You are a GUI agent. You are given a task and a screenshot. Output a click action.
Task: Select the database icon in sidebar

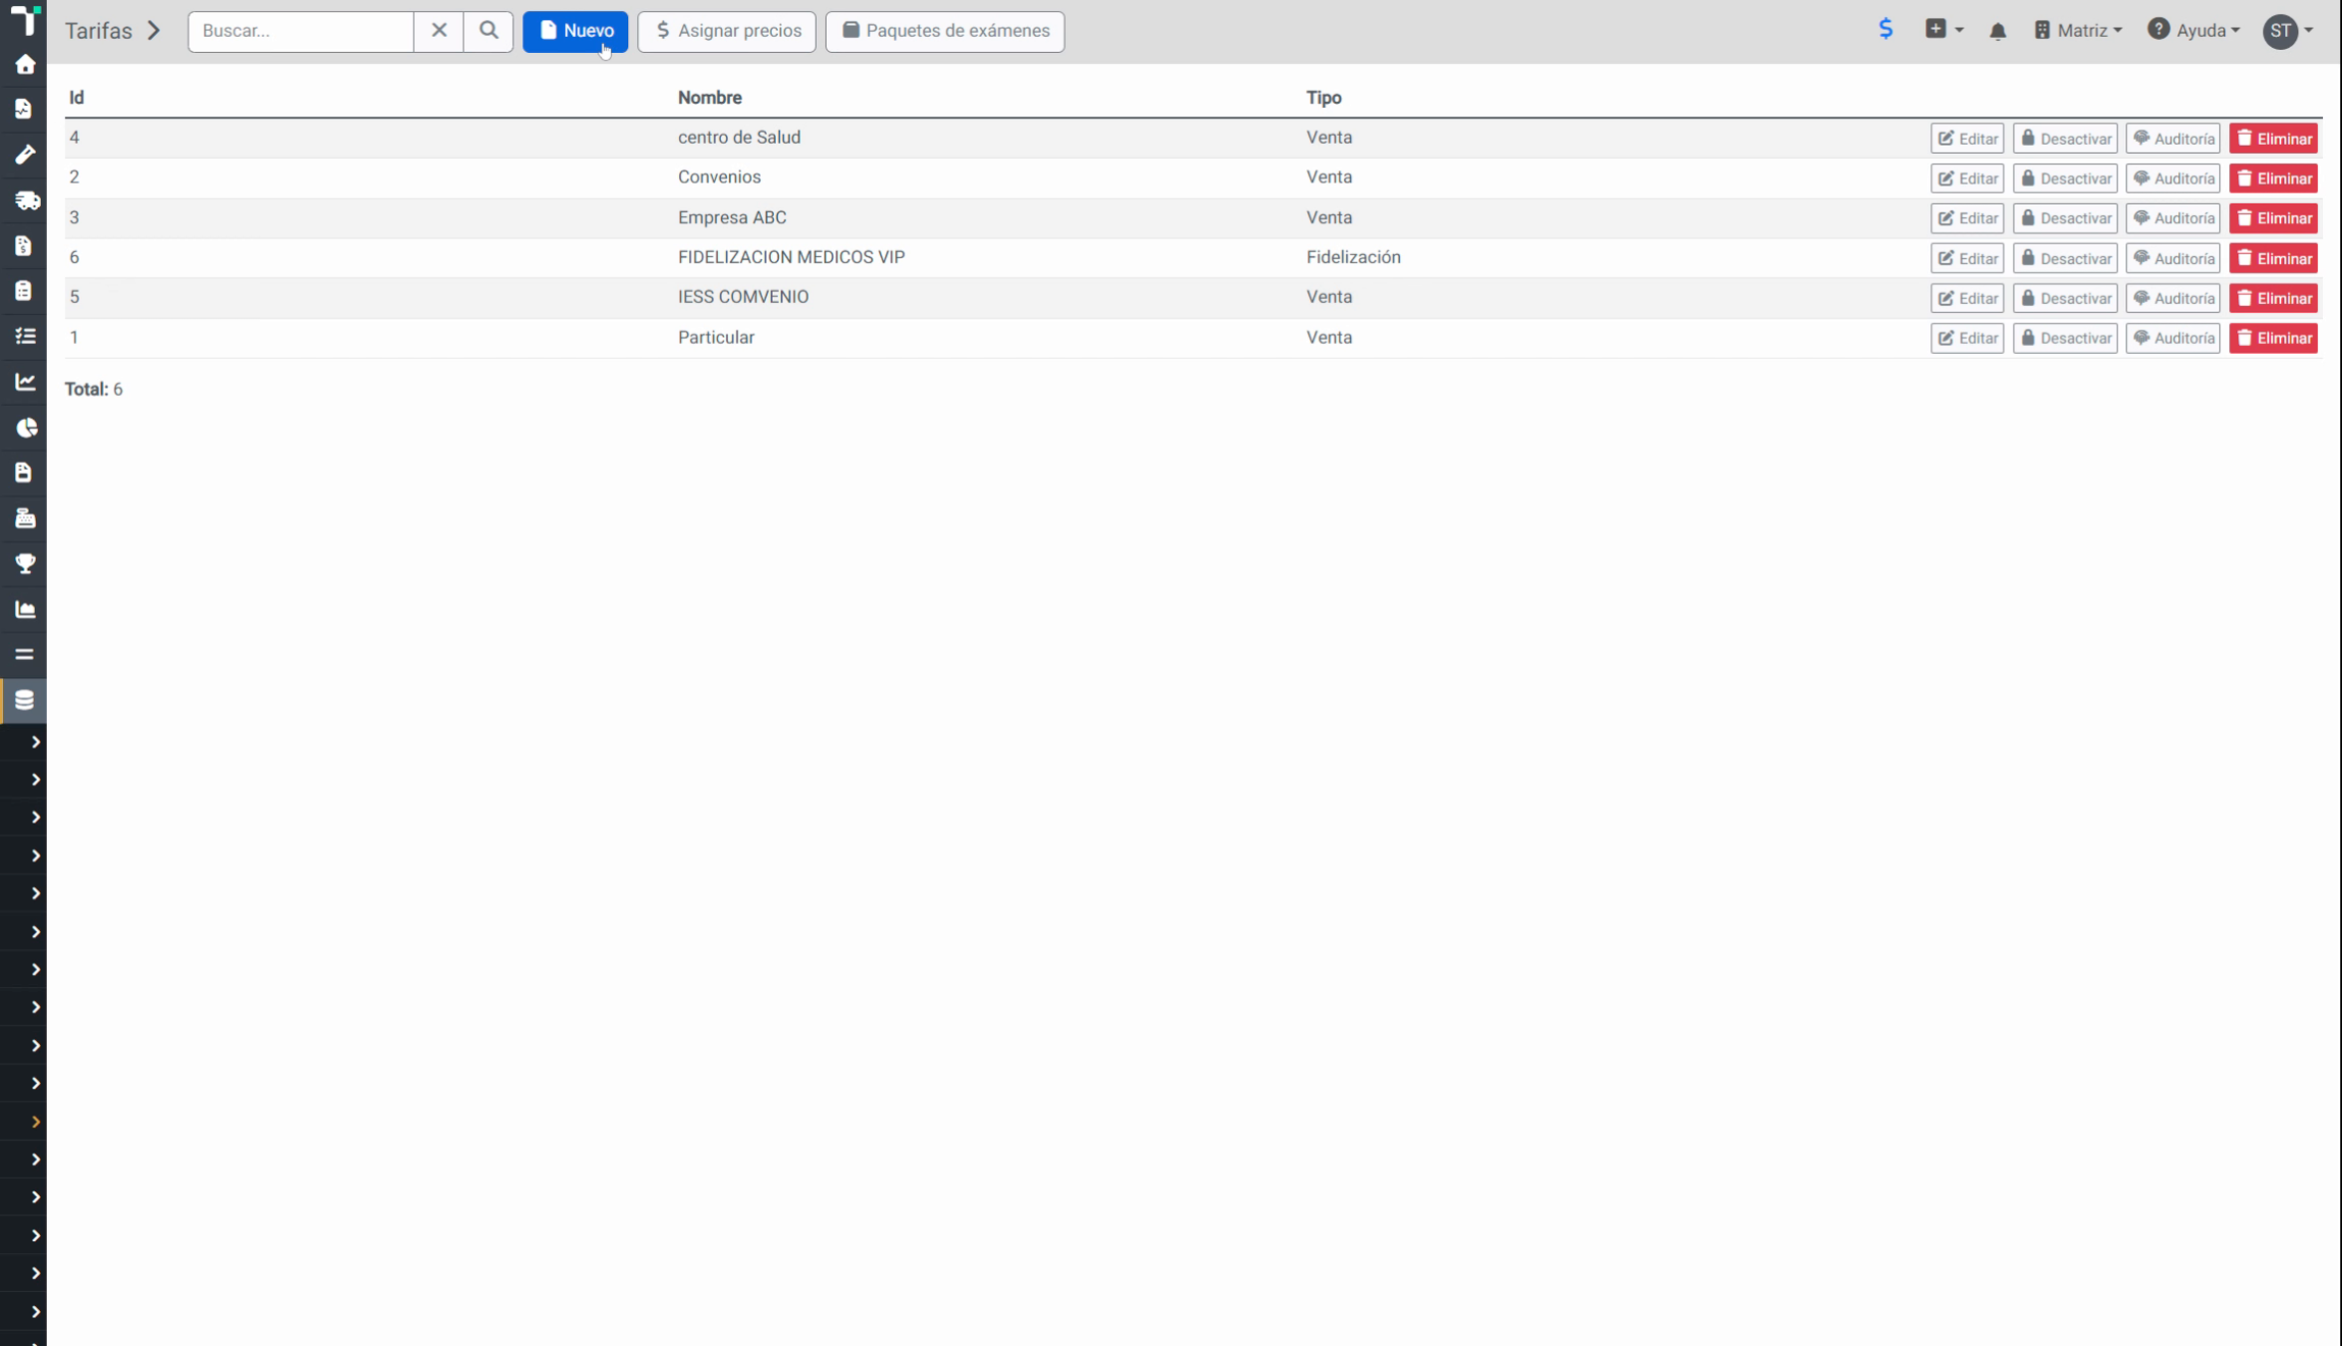pos(25,701)
